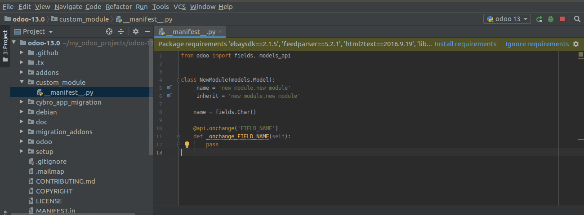Click the @api.onchange decorator line

tap(236, 128)
